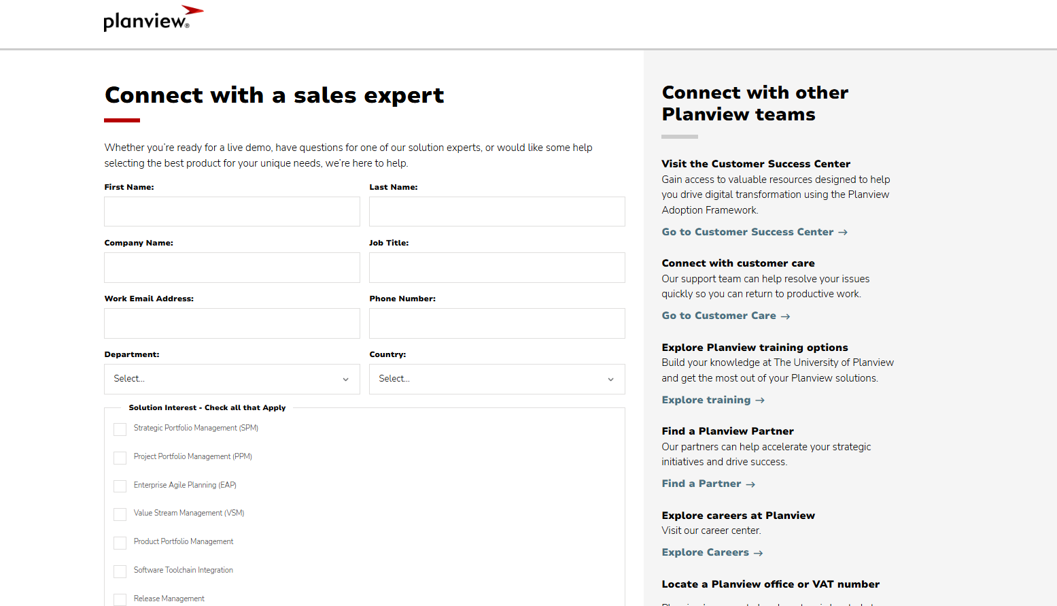The width and height of the screenshot is (1057, 606).
Task: Check the Release Management option
Action: tap(120, 600)
